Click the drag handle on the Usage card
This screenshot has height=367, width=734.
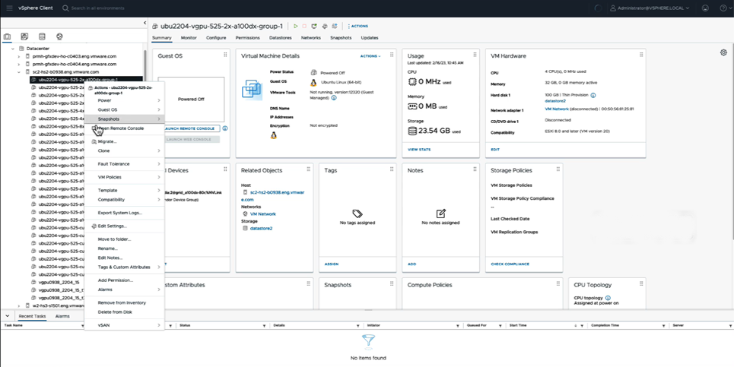[475, 55]
